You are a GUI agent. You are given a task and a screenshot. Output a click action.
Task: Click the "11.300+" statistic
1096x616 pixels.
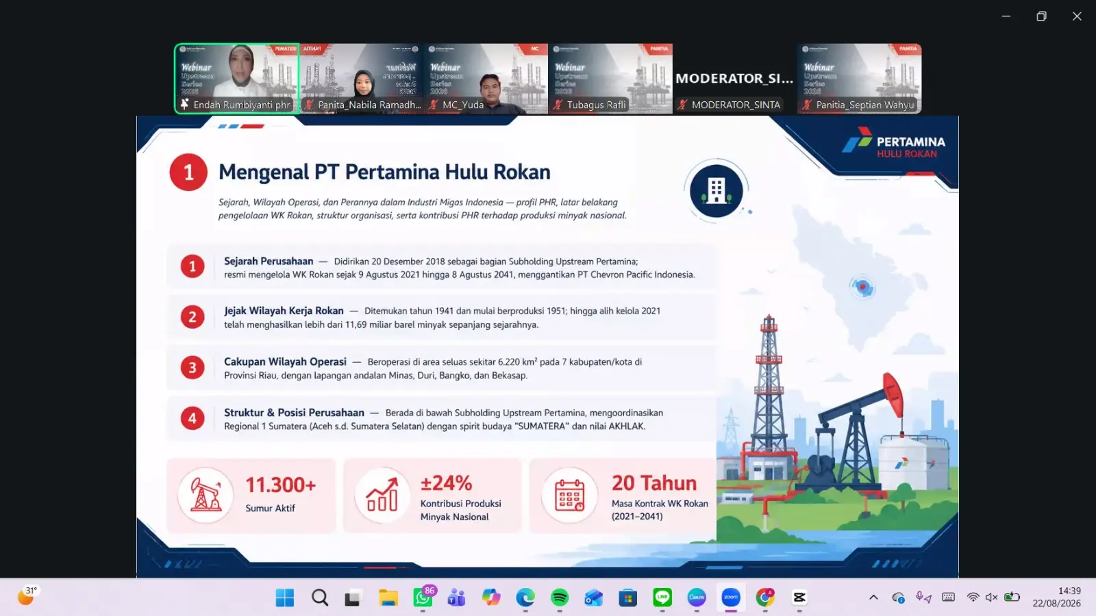coord(281,485)
